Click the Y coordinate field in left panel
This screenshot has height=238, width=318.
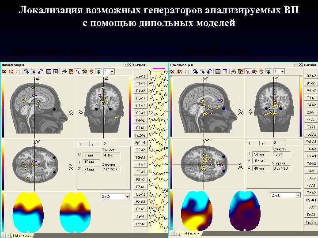[x=91, y=162]
